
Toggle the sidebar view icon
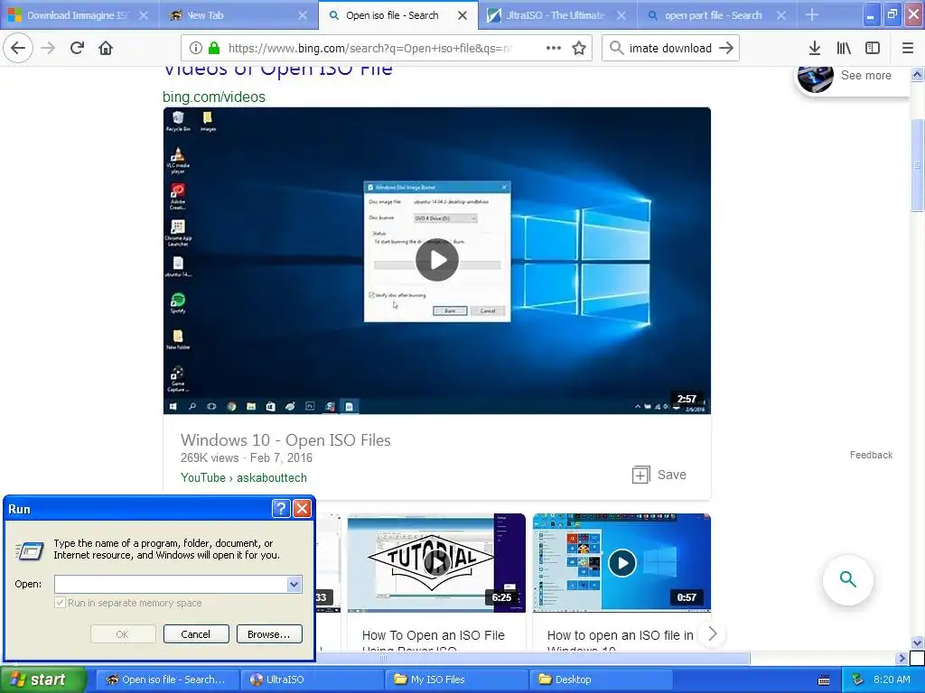(873, 48)
